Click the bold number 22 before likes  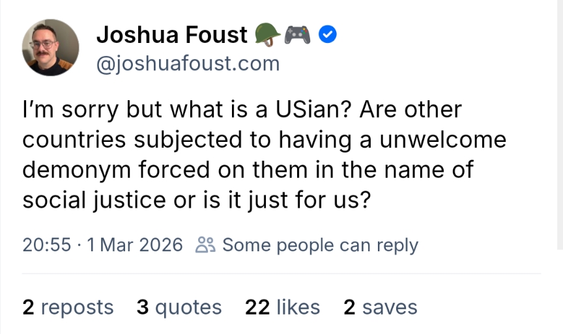[257, 307]
